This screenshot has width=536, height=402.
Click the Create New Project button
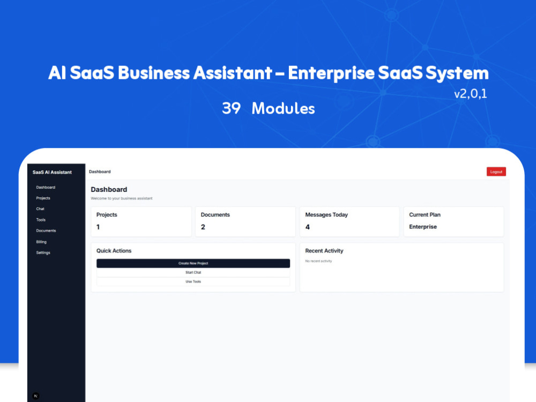pyautogui.click(x=193, y=263)
